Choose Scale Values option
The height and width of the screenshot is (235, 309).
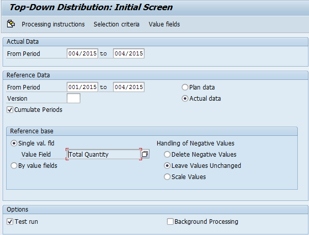[x=167, y=177]
